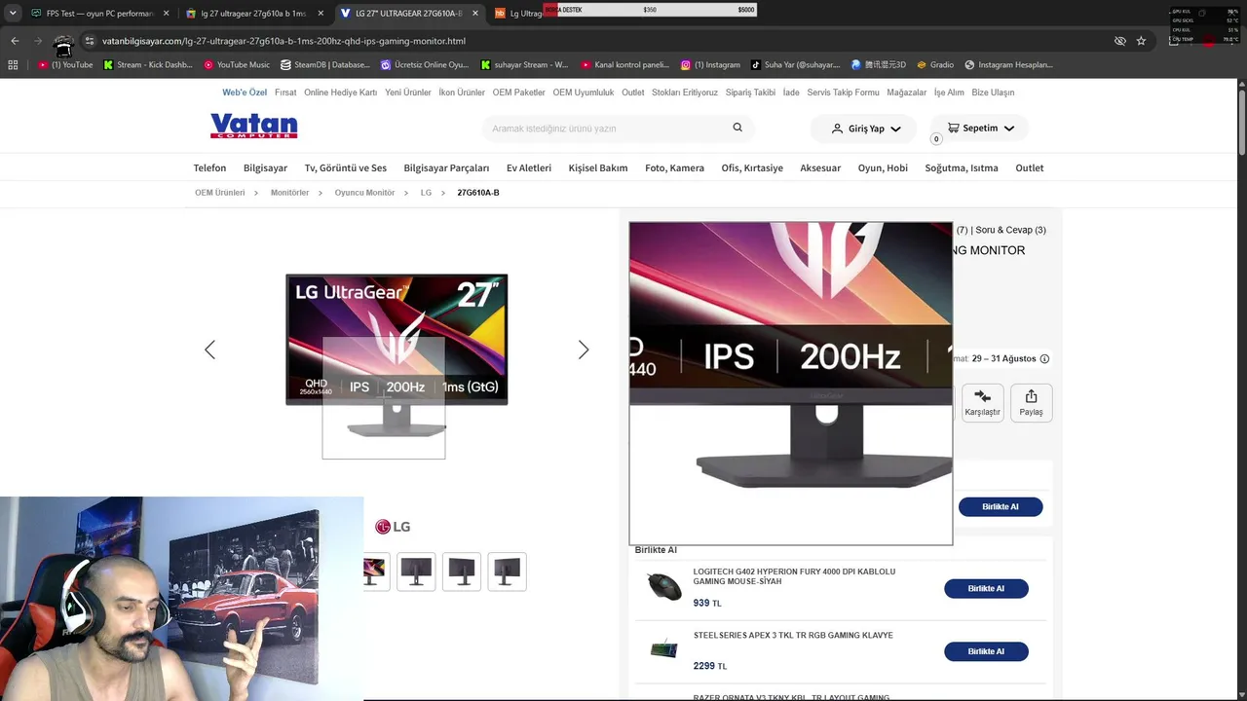Click the Mağazalar link

tap(907, 92)
